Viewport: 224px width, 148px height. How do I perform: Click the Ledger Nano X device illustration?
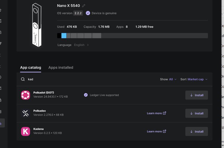(x=37, y=25)
